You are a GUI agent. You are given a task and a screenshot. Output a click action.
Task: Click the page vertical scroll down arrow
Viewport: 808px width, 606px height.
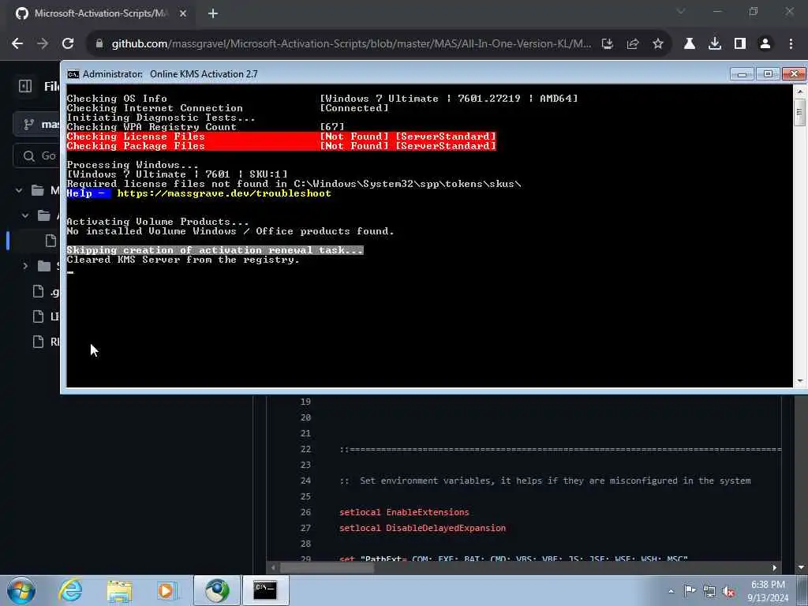[x=801, y=567]
